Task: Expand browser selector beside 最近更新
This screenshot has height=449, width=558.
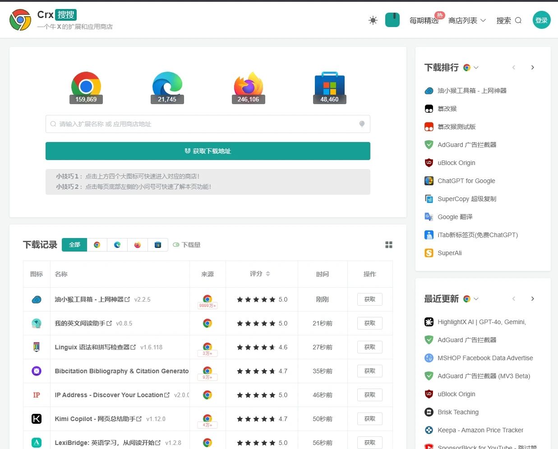Action: click(x=471, y=299)
